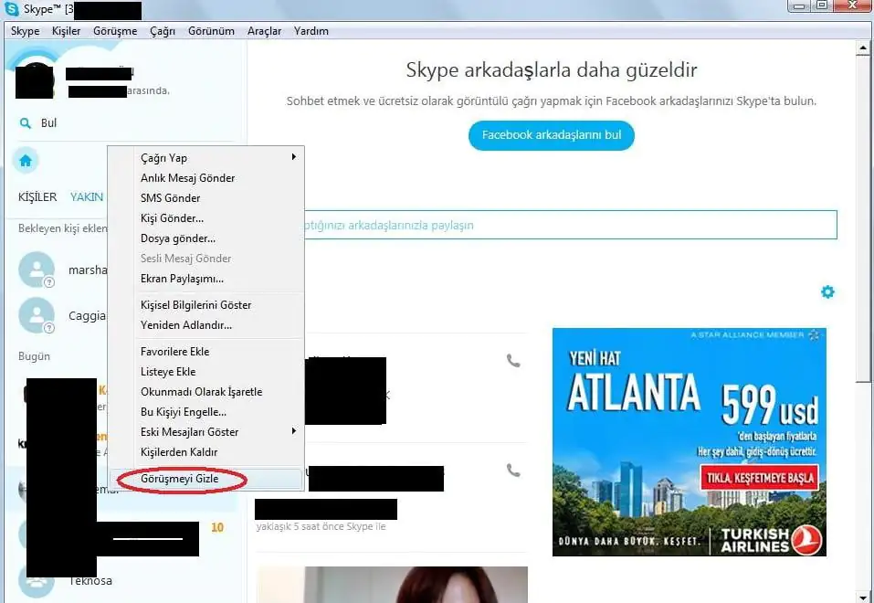This screenshot has height=603, width=874.
Task: Open the Görüşme menu
Action: pos(115,31)
